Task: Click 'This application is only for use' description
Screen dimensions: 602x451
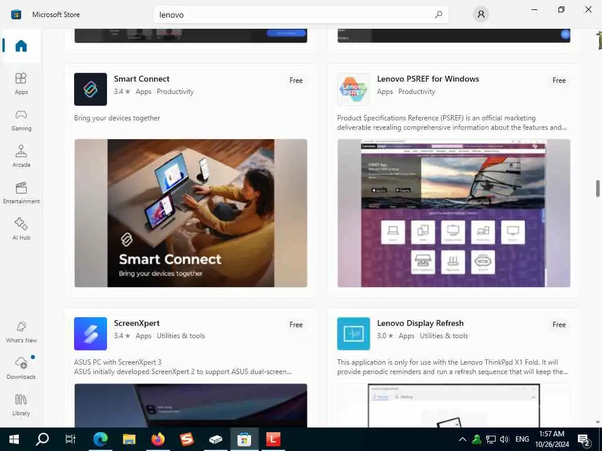Action: (453, 366)
